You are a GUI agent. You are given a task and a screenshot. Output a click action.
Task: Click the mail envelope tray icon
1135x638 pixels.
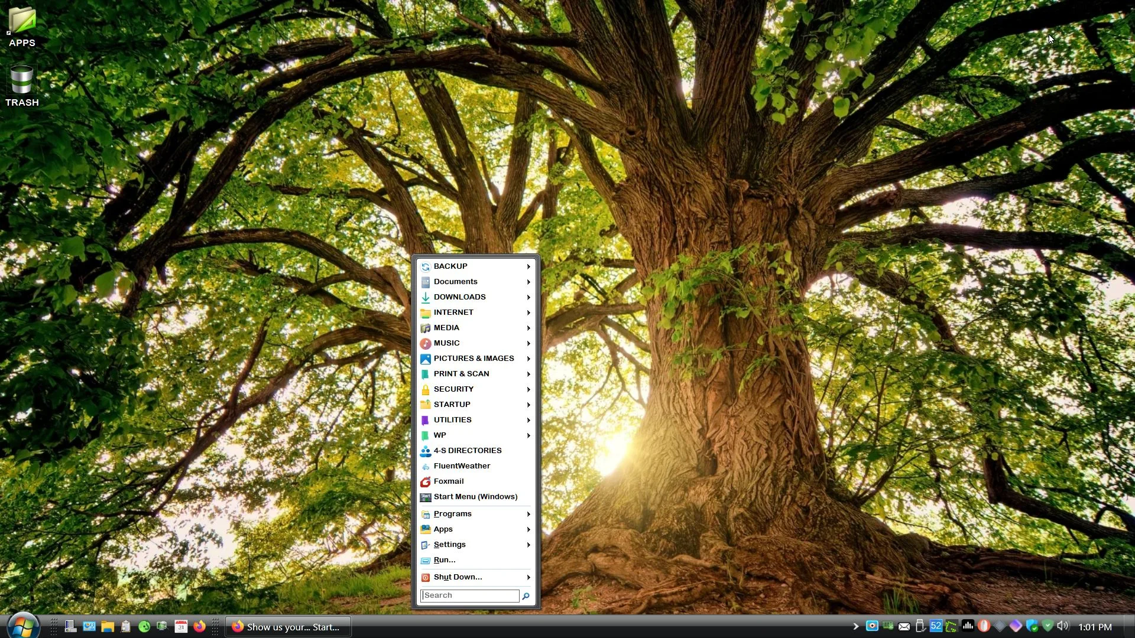tap(904, 626)
